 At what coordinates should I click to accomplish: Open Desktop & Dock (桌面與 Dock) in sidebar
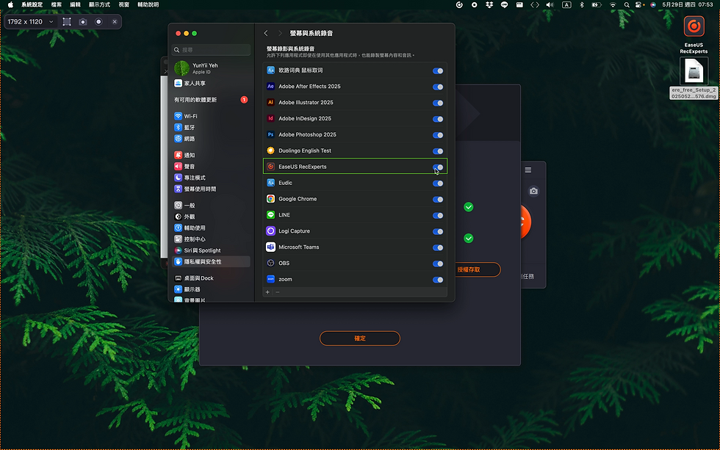coord(212,278)
